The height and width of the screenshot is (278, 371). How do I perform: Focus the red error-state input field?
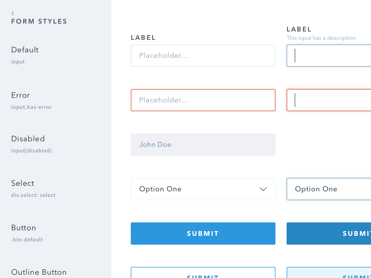click(x=203, y=100)
